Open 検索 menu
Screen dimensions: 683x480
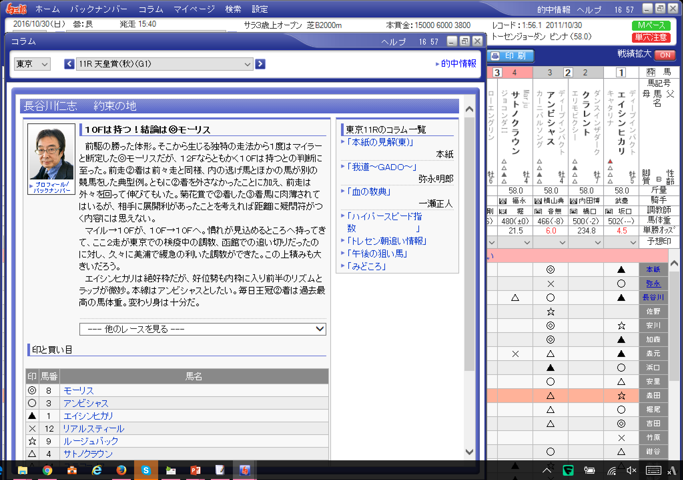233,9
